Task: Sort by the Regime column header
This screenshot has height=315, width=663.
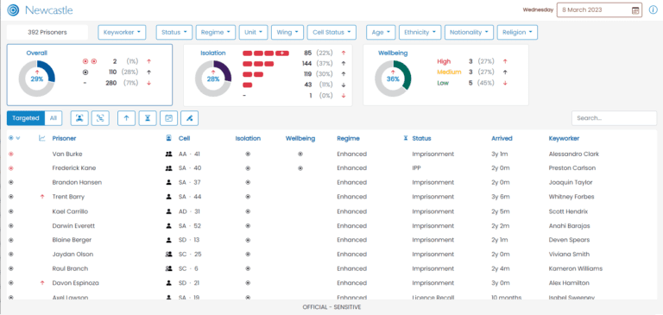Action: tap(349, 138)
